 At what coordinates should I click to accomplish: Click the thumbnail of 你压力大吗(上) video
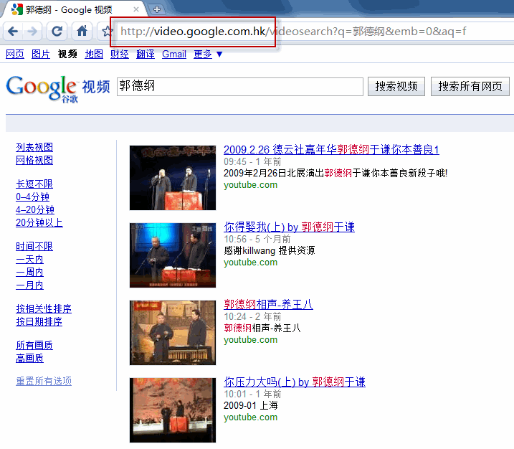point(173,410)
